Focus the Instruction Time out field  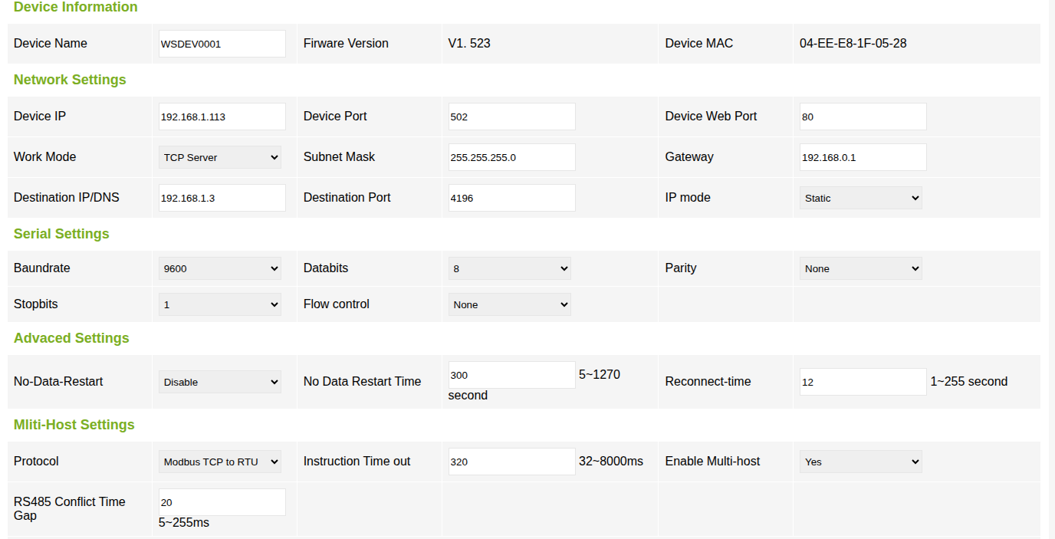pyautogui.click(x=511, y=462)
